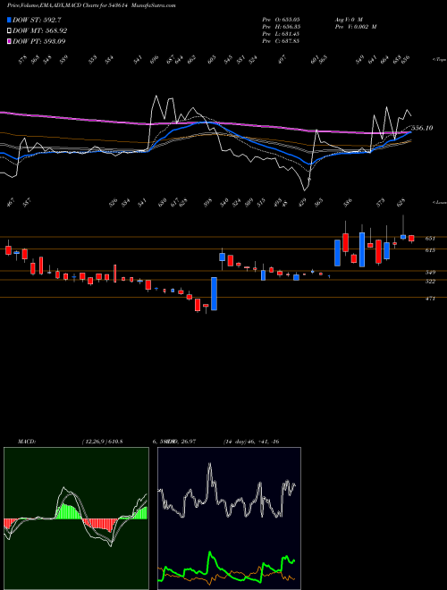Click the blue DOW ST legend swatch

coord(9,20)
